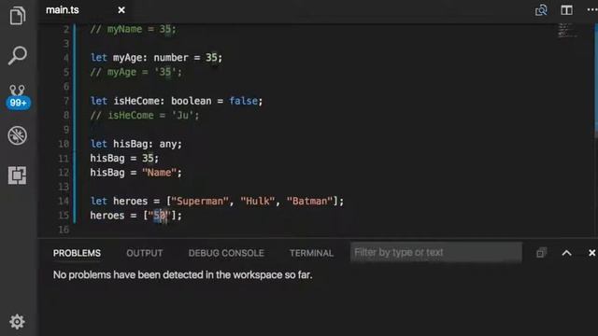Click the "Batman" string in code
Screen dimensions: 598x336
(x=309, y=202)
